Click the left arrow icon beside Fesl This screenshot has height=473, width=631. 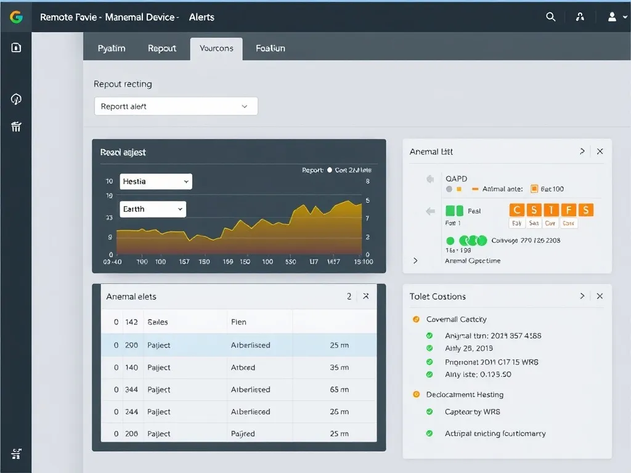tap(430, 211)
